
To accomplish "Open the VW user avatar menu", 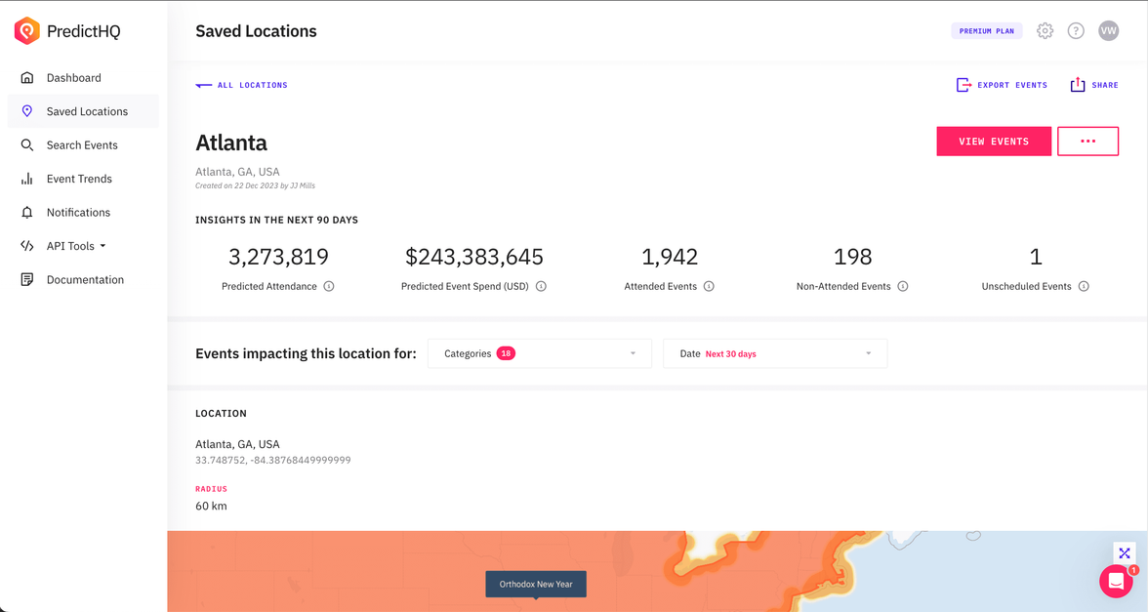I will click(x=1108, y=31).
